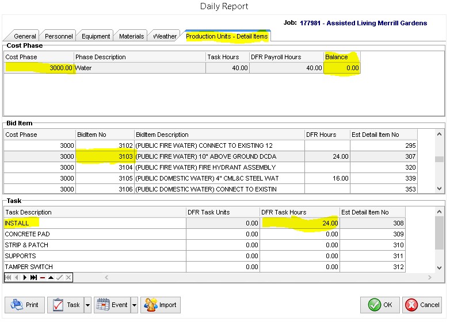Select the STRIP & PATCH task row
The height and width of the screenshot is (322, 450).
(204, 245)
